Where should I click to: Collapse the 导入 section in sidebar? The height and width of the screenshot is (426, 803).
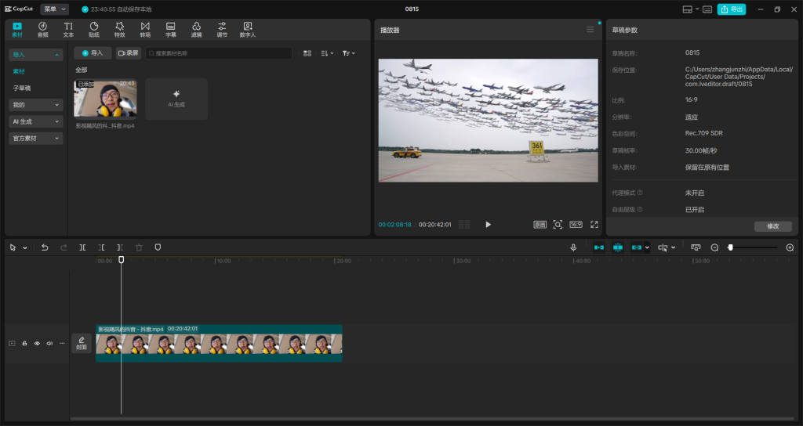[x=36, y=54]
